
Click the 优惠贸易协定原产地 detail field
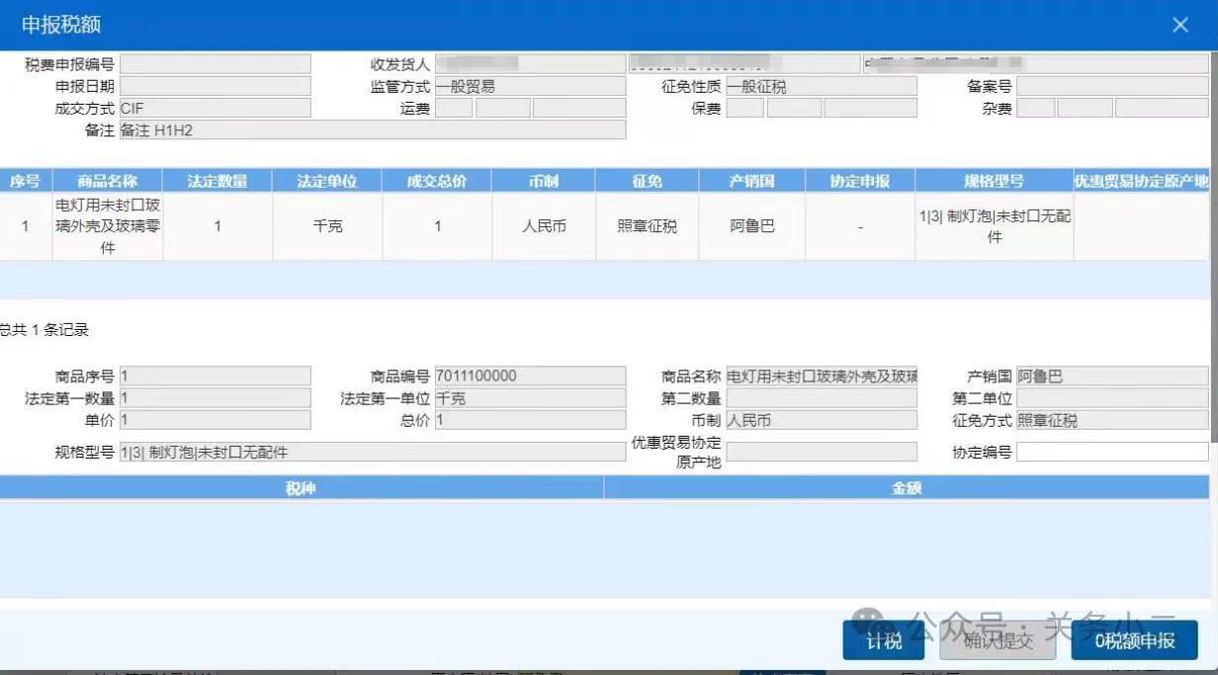pos(822,452)
